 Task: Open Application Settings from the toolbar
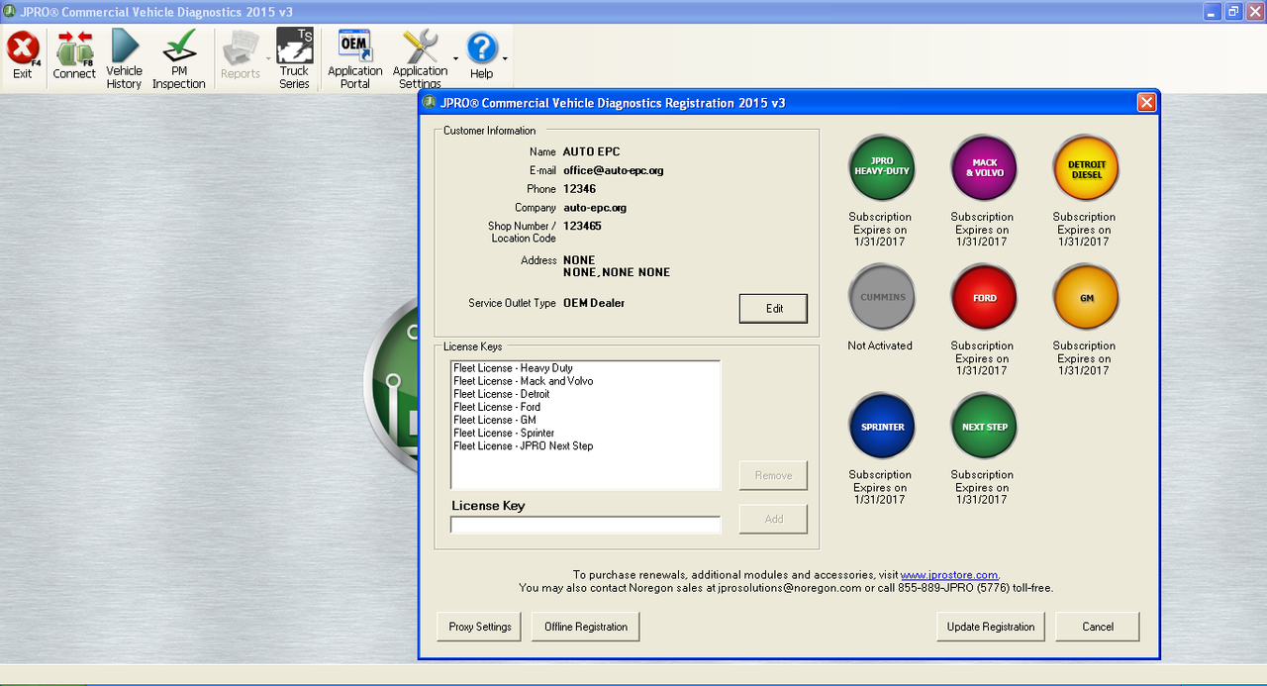(421, 57)
